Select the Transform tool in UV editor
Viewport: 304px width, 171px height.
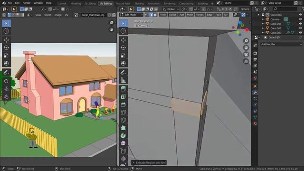pos(6,63)
